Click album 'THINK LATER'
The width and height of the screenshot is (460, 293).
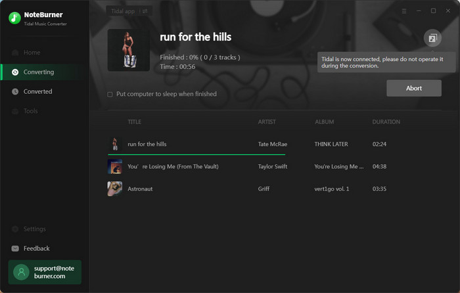tap(331, 144)
